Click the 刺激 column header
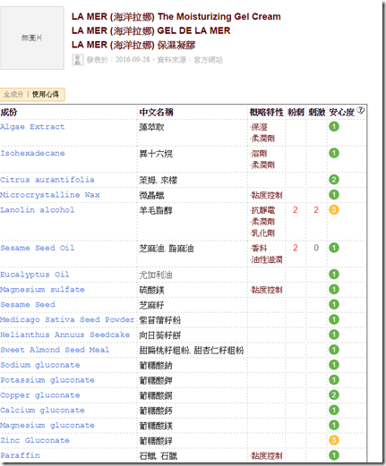The width and height of the screenshot is (386, 466). (x=317, y=113)
